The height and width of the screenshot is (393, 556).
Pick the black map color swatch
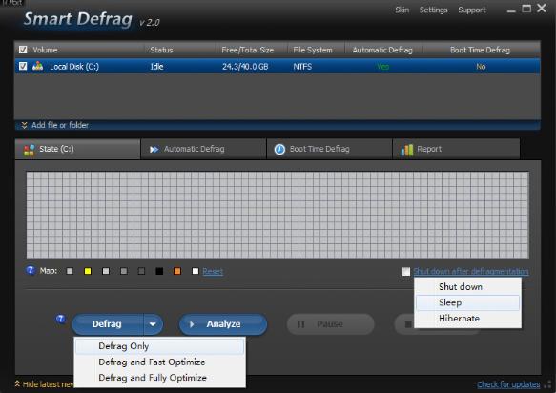click(159, 271)
